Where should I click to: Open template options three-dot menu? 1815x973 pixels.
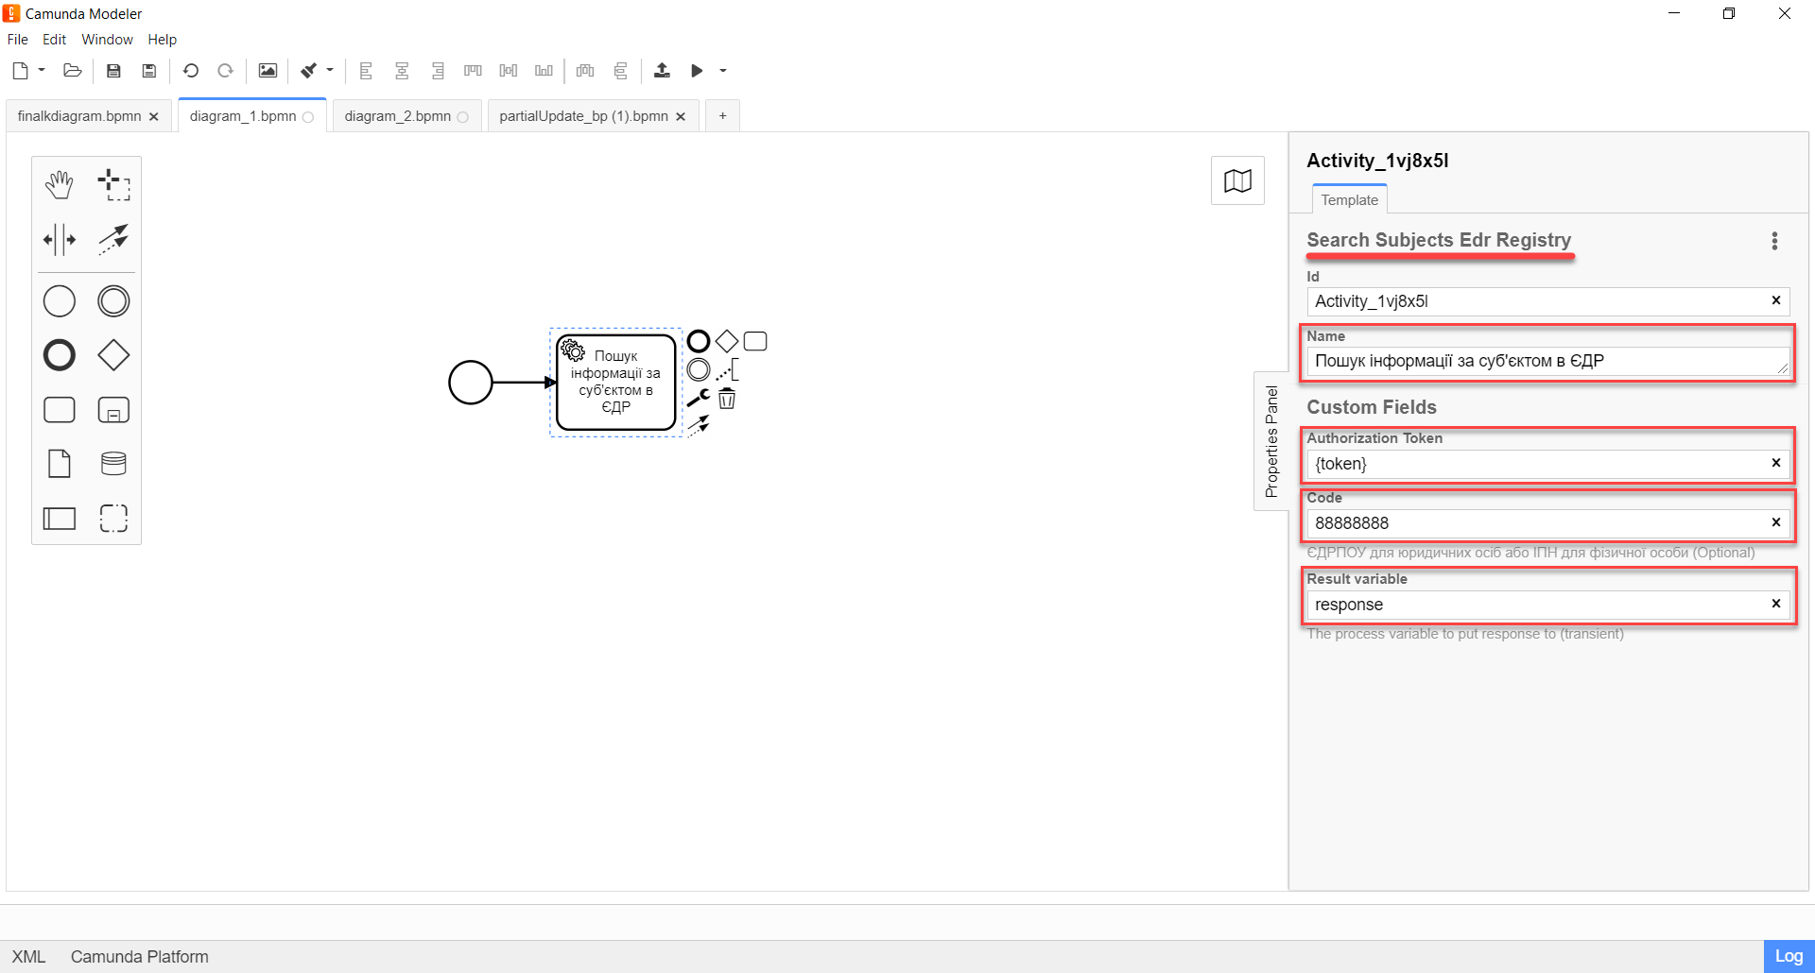point(1774,241)
